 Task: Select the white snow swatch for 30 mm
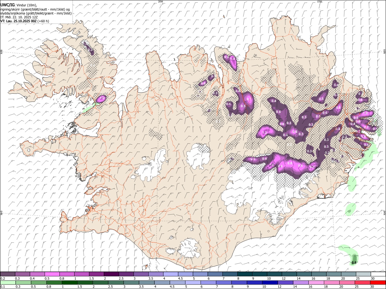pos(378,274)
